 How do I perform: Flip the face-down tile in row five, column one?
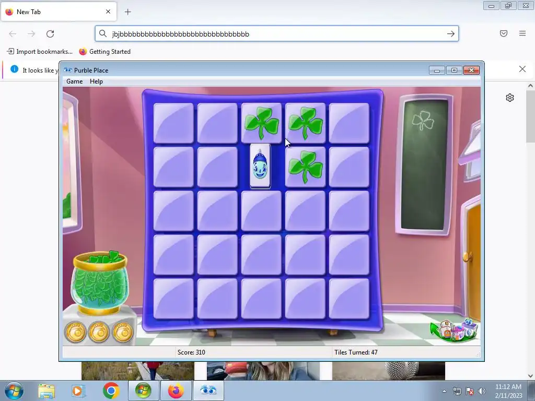point(173,299)
